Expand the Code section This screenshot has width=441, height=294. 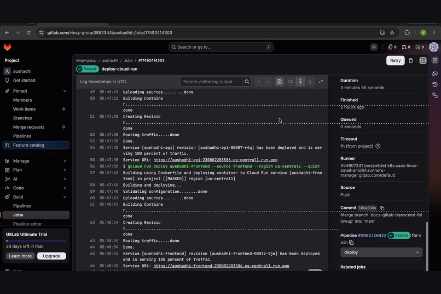[36, 188]
